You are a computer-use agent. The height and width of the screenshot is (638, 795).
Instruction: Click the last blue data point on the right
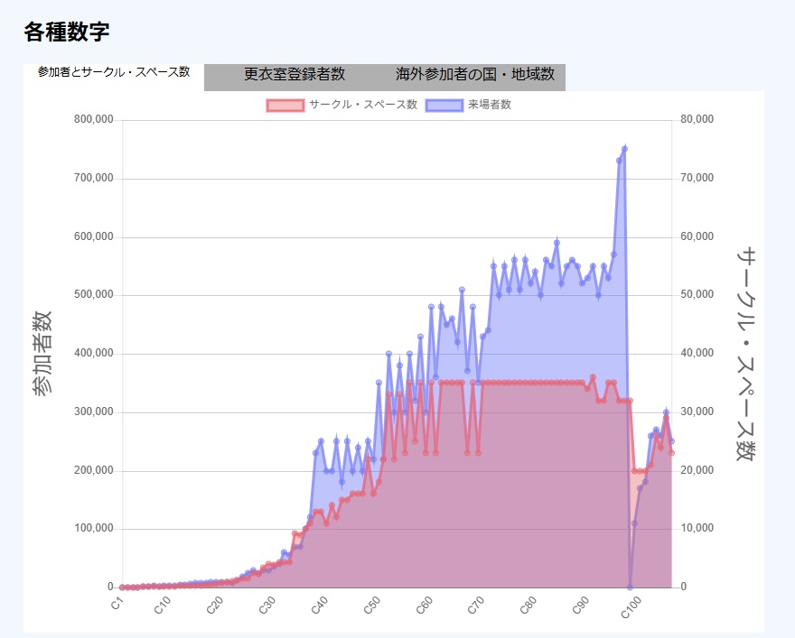pos(671,441)
